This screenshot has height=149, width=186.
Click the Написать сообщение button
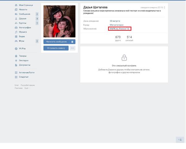[56, 42]
